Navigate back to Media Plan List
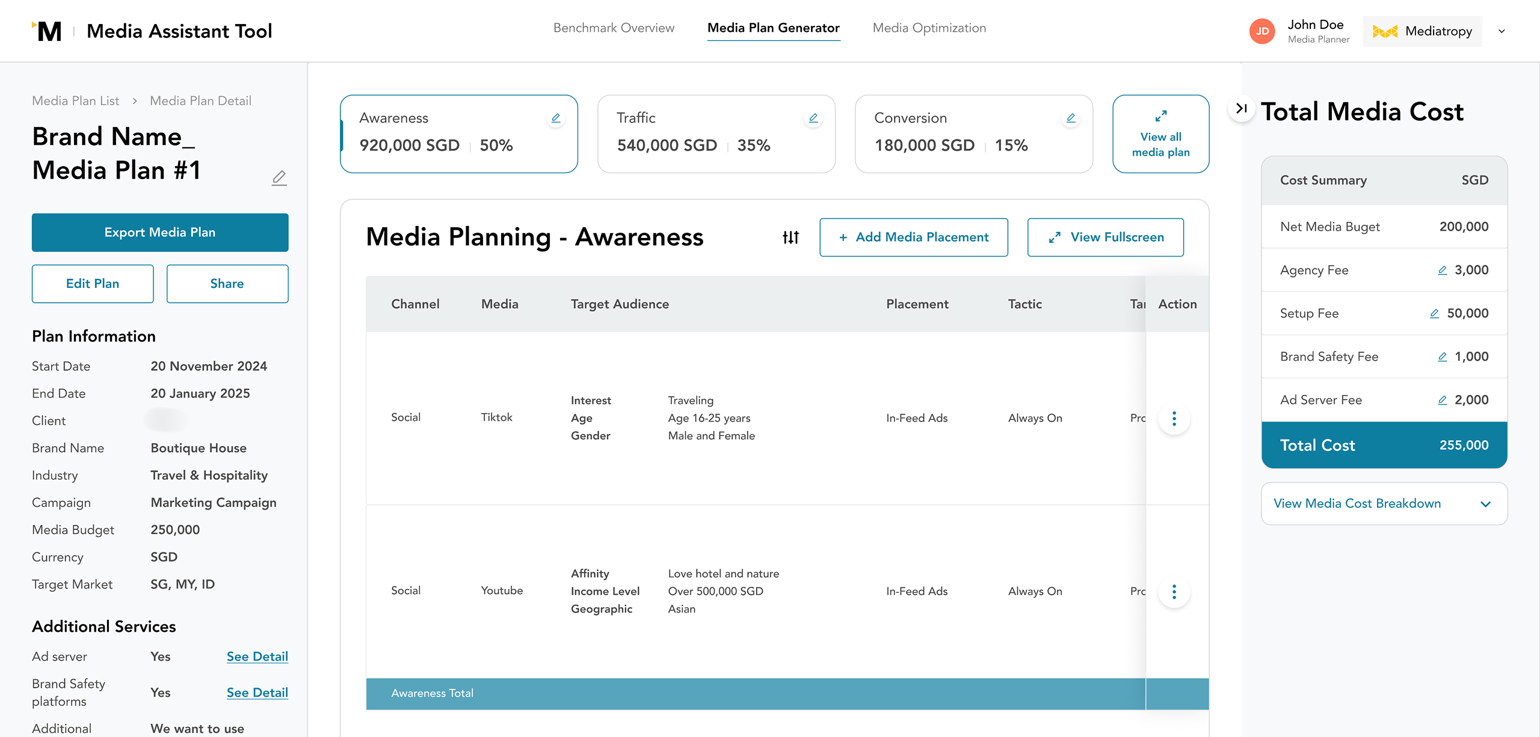Screen dimensions: 1540x737 pos(75,100)
